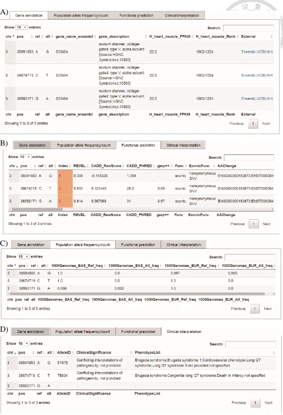This screenshot has width=283, height=415.
Task: Sort by External column in panel A
Action: 248,36
